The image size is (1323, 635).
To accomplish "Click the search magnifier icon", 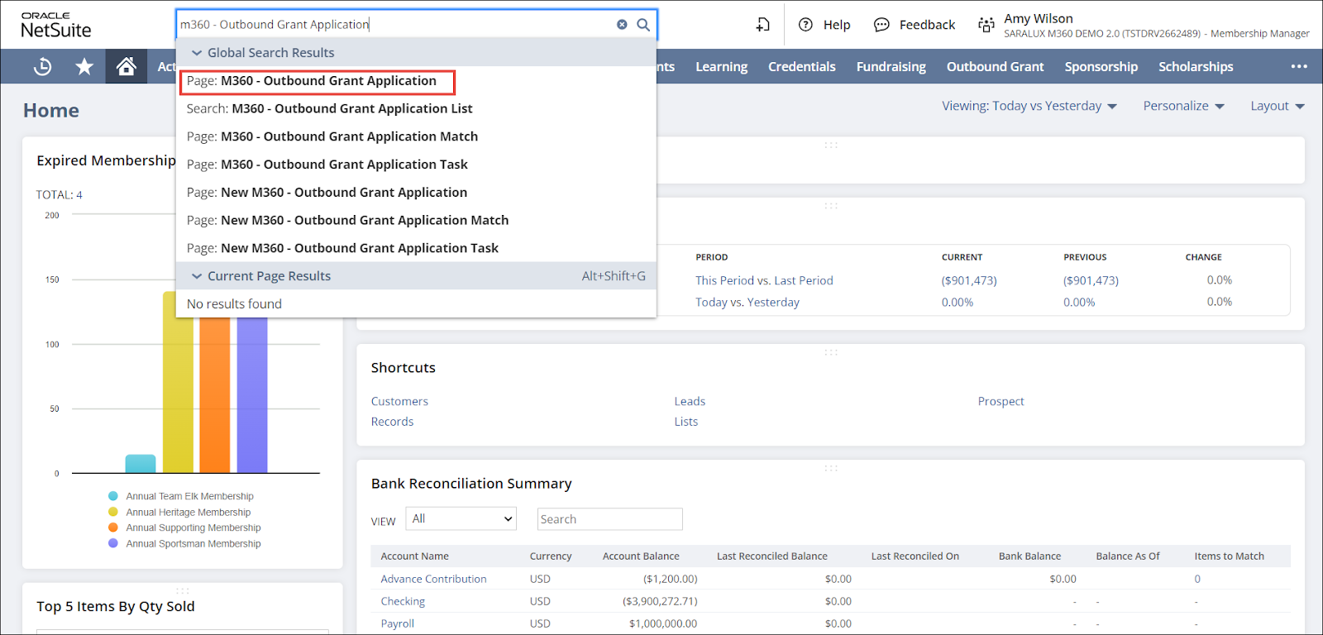I will click(643, 25).
